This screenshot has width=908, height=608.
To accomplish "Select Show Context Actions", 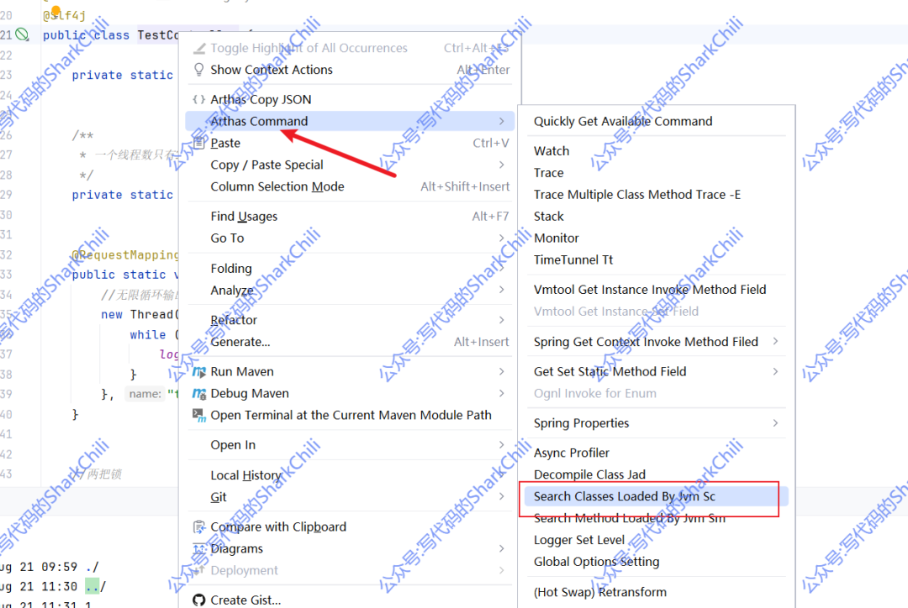I will tap(350, 70).
